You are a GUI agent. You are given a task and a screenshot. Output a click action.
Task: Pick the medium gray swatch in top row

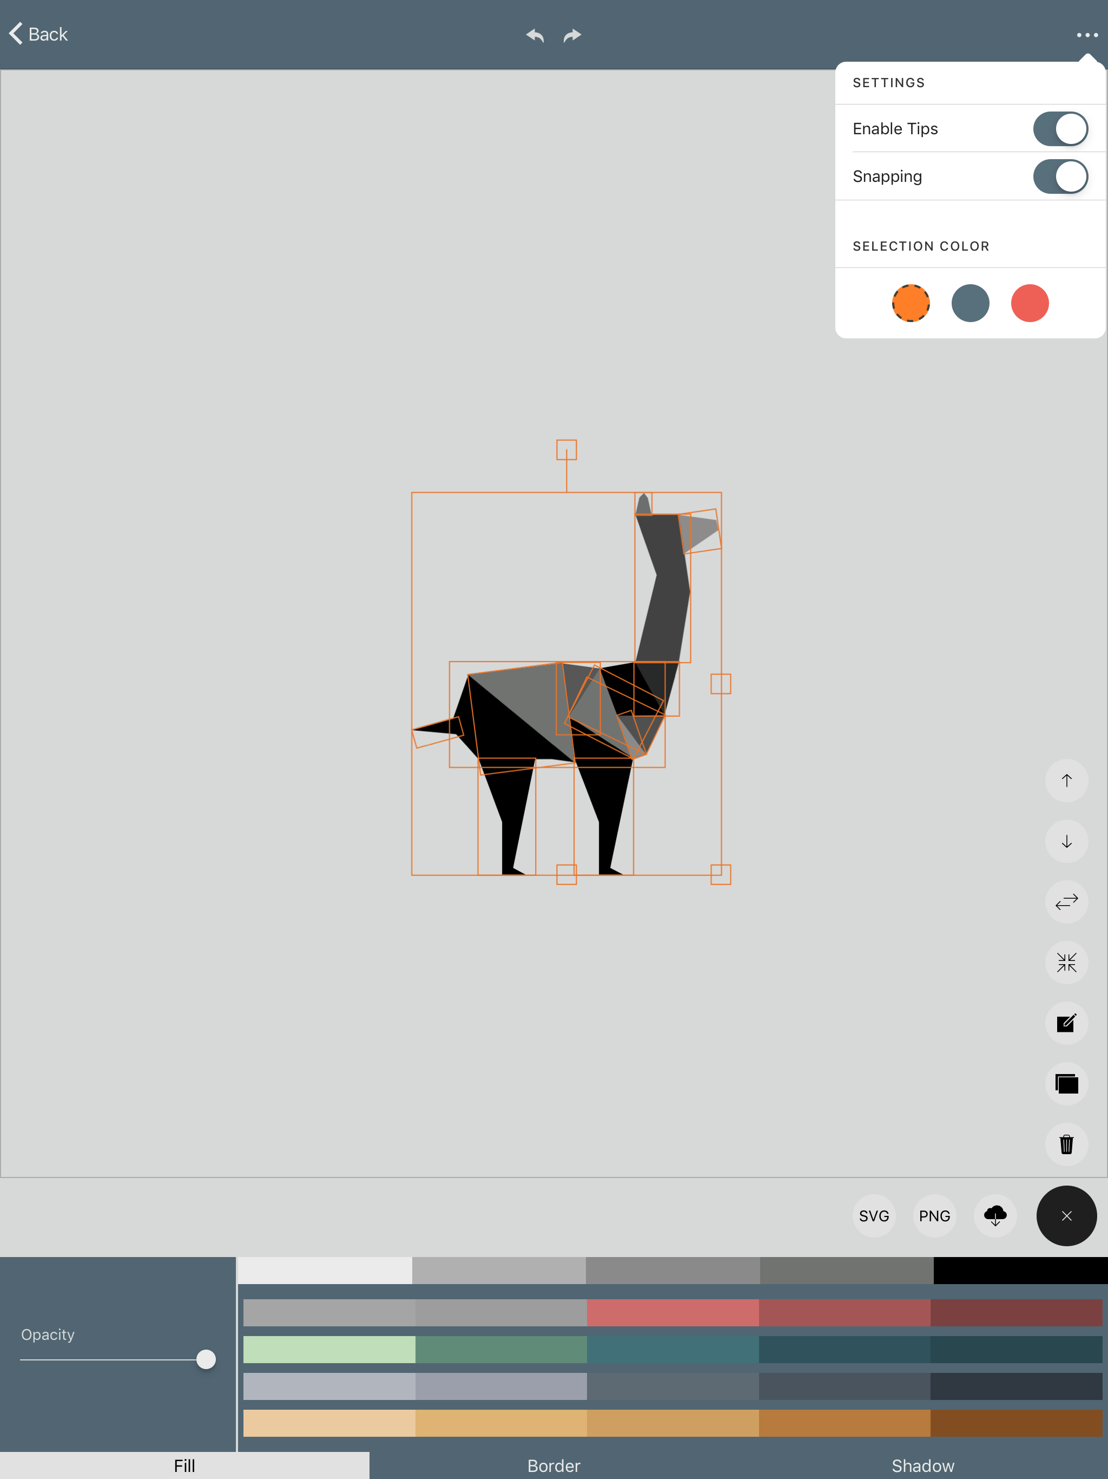point(673,1271)
